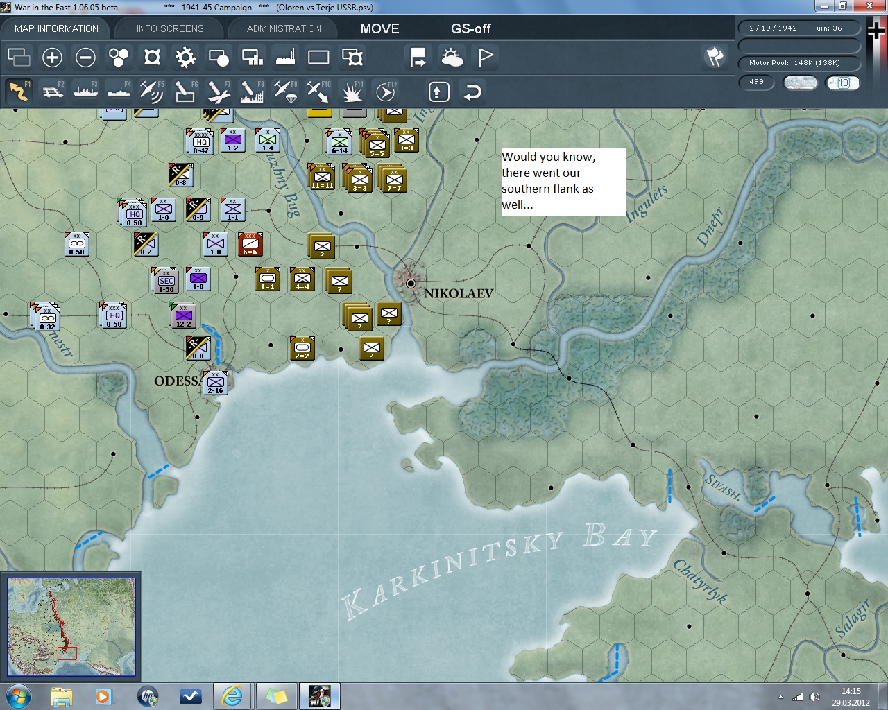Click the 499 counter box
Screen dimensions: 888x710
757,82
